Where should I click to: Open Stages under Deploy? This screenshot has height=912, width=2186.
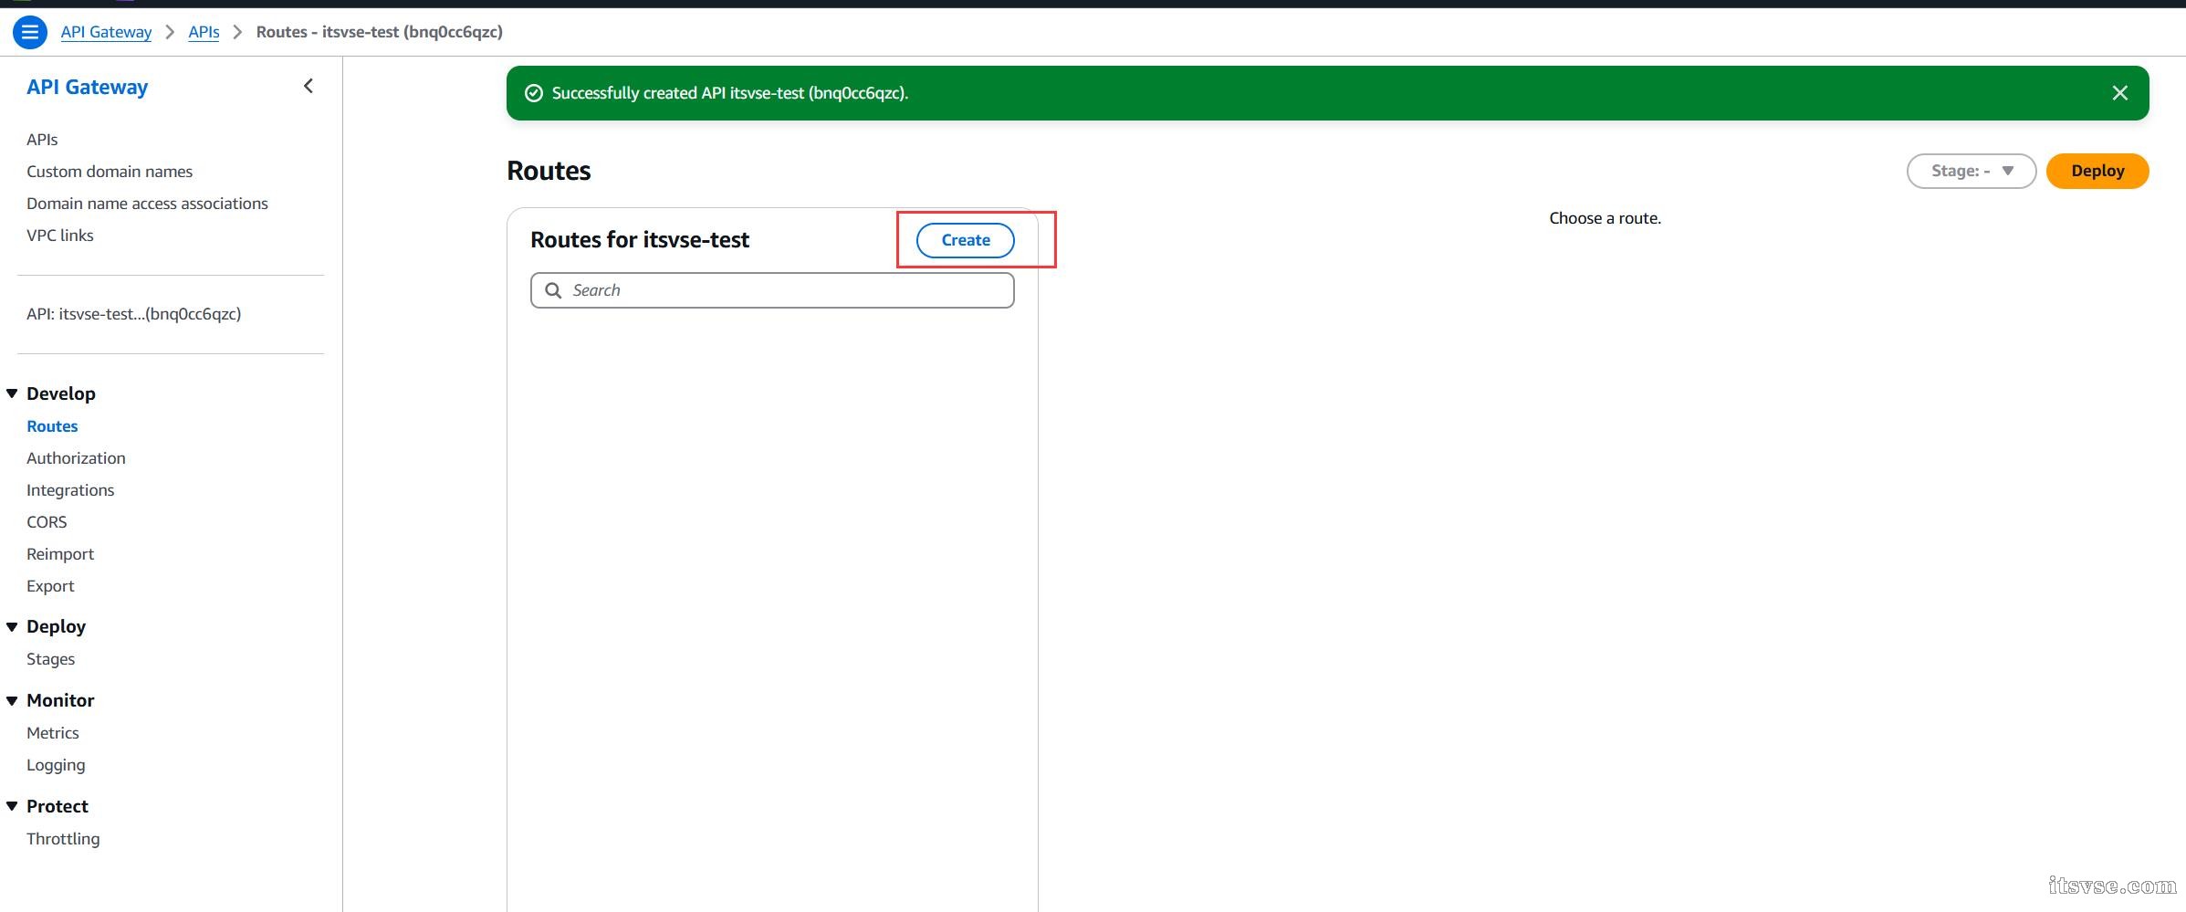coord(50,659)
